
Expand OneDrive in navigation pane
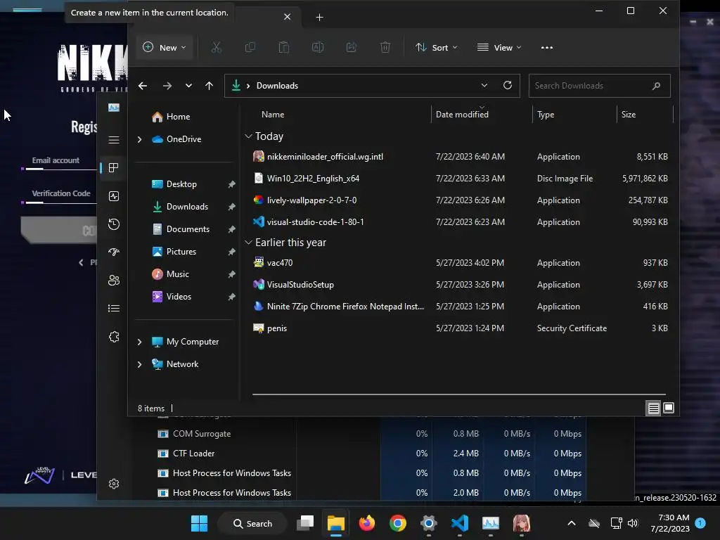pyautogui.click(x=140, y=139)
